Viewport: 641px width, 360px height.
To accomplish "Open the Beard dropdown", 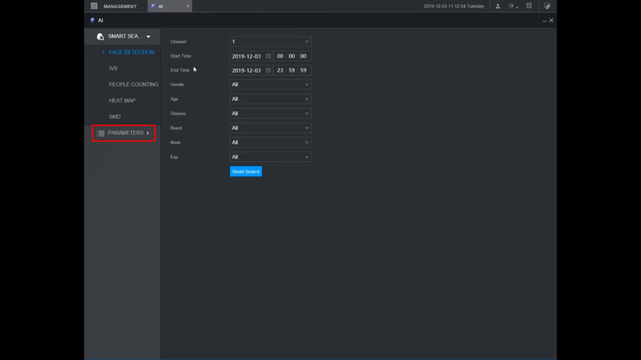I will (270, 128).
